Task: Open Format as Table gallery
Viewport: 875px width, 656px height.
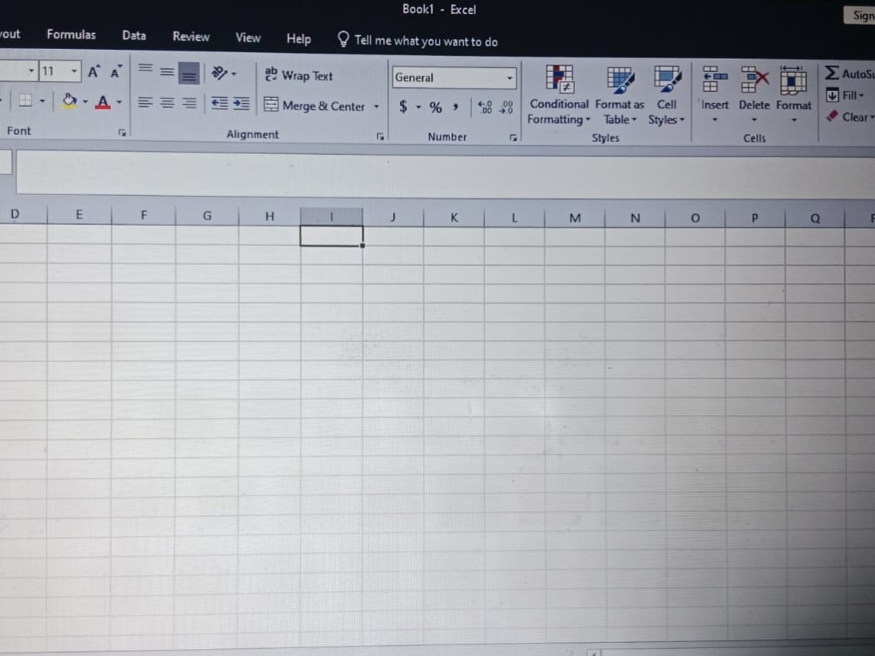Action: click(x=619, y=96)
